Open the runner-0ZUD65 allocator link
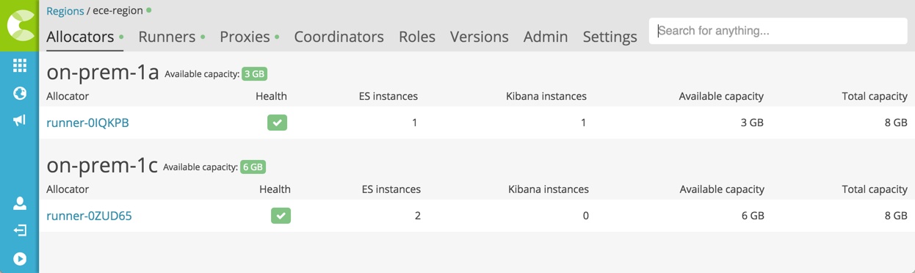 pos(89,216)
